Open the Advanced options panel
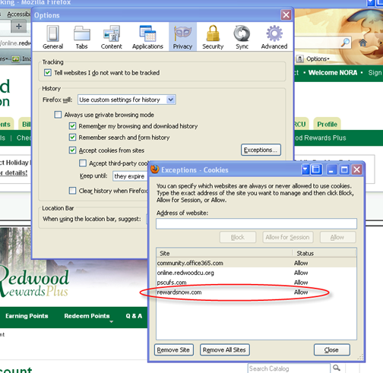The width and height of the screenshot is (383, 373). (x=274, y=37)
